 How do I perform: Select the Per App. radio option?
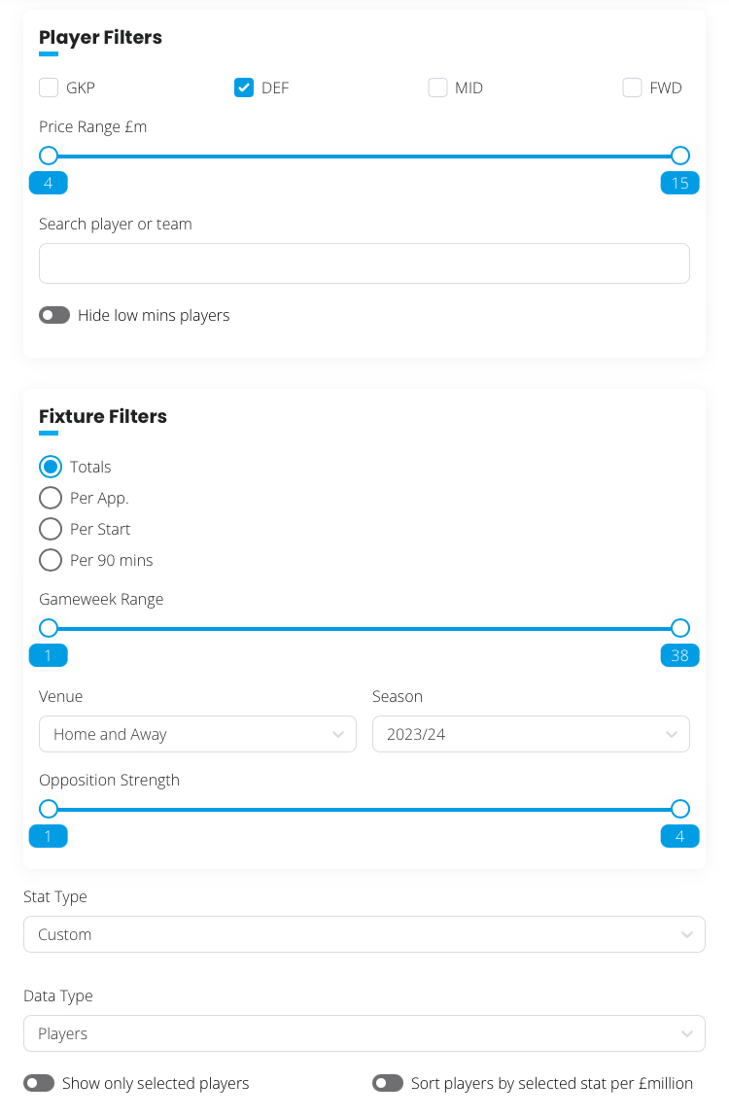pos(50,498)
